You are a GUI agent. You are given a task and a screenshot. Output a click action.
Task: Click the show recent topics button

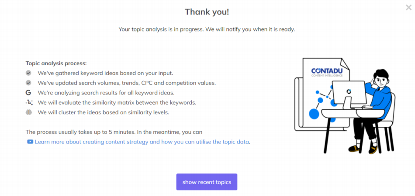(x=207, y=182)
